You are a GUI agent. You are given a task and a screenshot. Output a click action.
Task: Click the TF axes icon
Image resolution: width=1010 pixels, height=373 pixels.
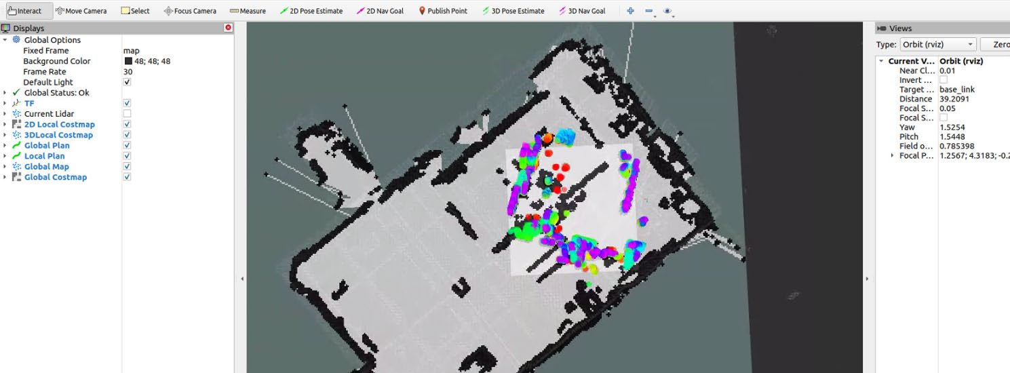(17, 103)
